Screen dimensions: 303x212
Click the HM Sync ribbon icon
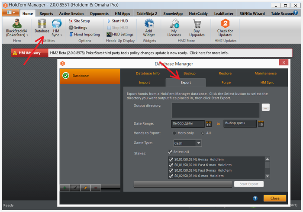click(x=57, y=23)
